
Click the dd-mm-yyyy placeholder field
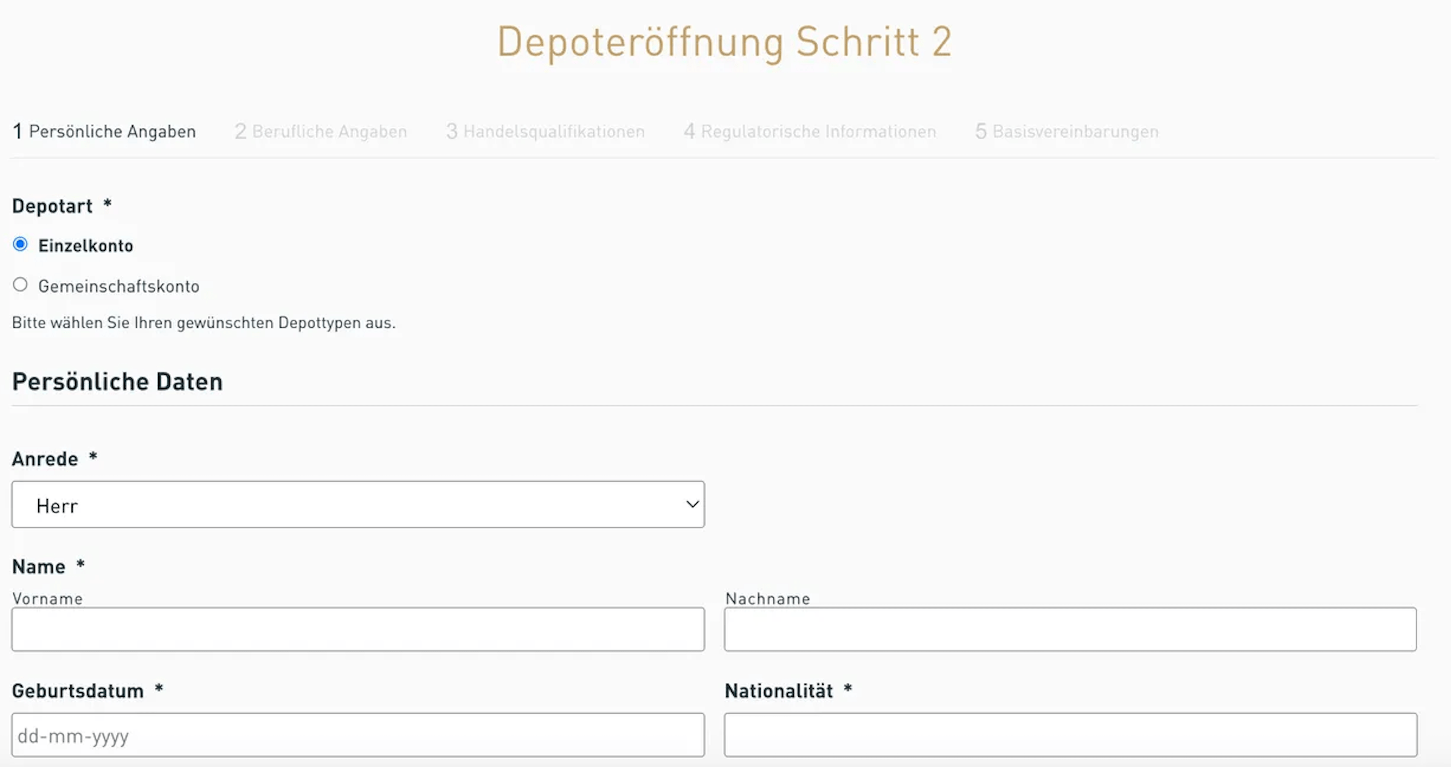[358, 735]
